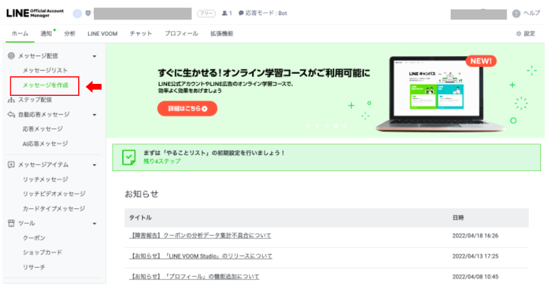The width and height of the screenshot is (556, 287).
Task: Open メッセージリスト in sidebar
Action: pos(45,70)
